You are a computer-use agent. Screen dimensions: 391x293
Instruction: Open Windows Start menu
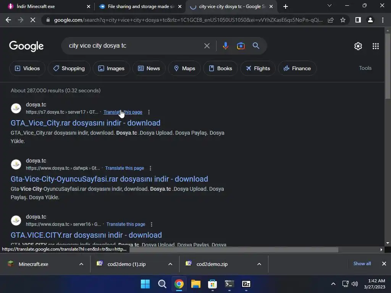tap(145, 284)
